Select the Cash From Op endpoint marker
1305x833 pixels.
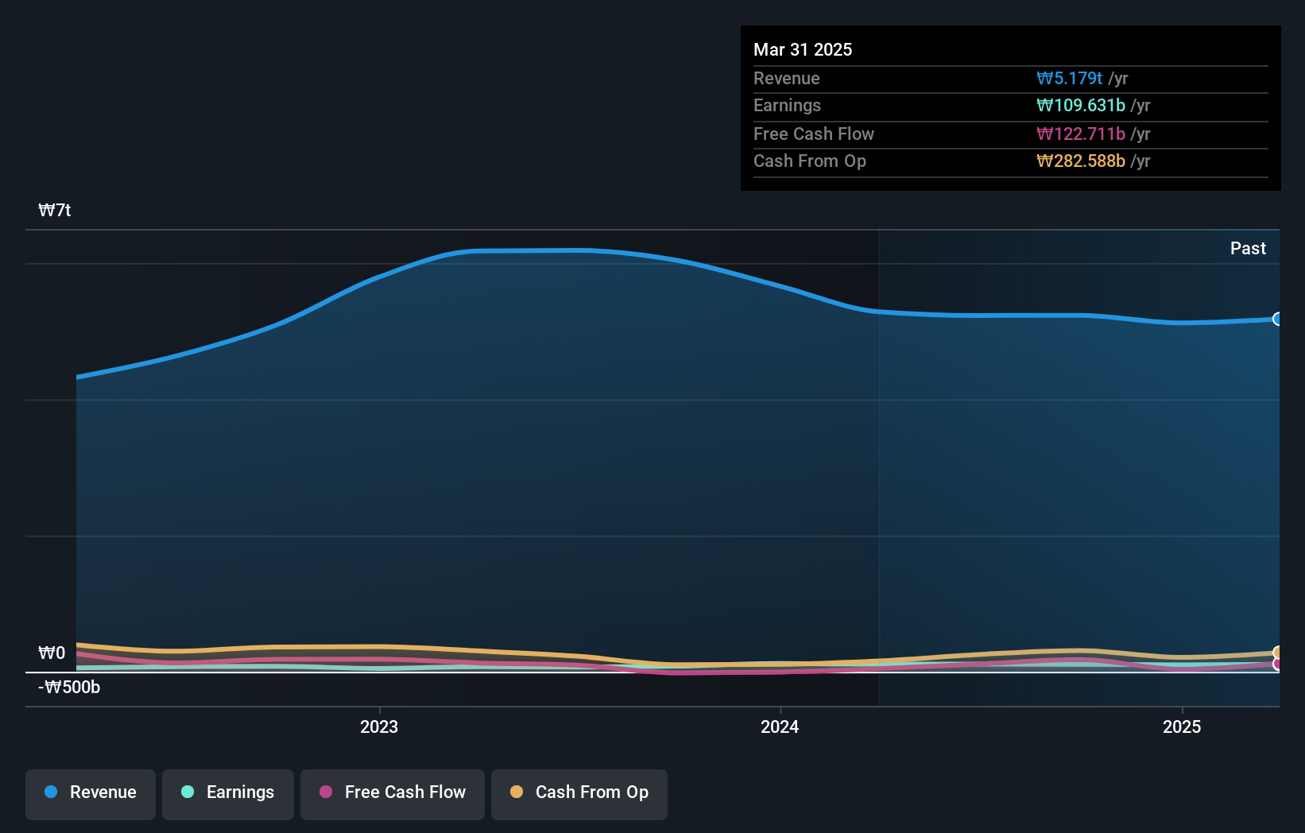tap(1277, 653)
